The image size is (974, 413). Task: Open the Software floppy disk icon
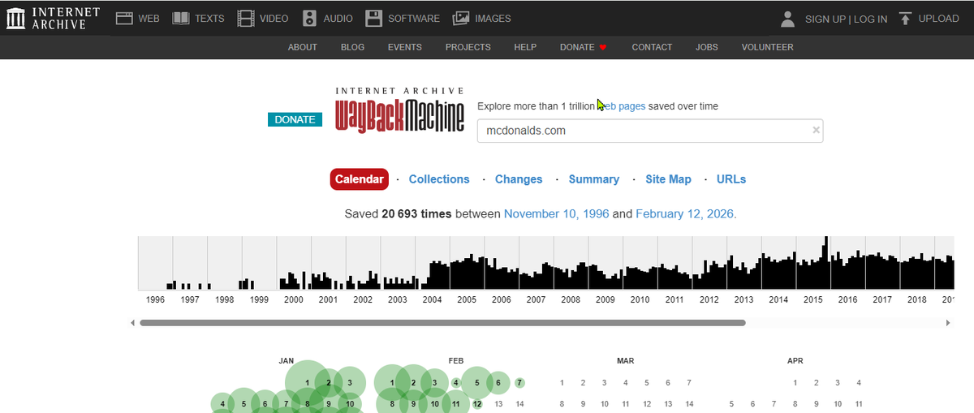[x=373, y=18]
